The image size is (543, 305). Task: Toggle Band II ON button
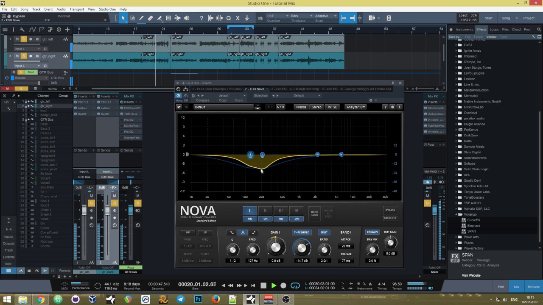click(x=265, y=219)
